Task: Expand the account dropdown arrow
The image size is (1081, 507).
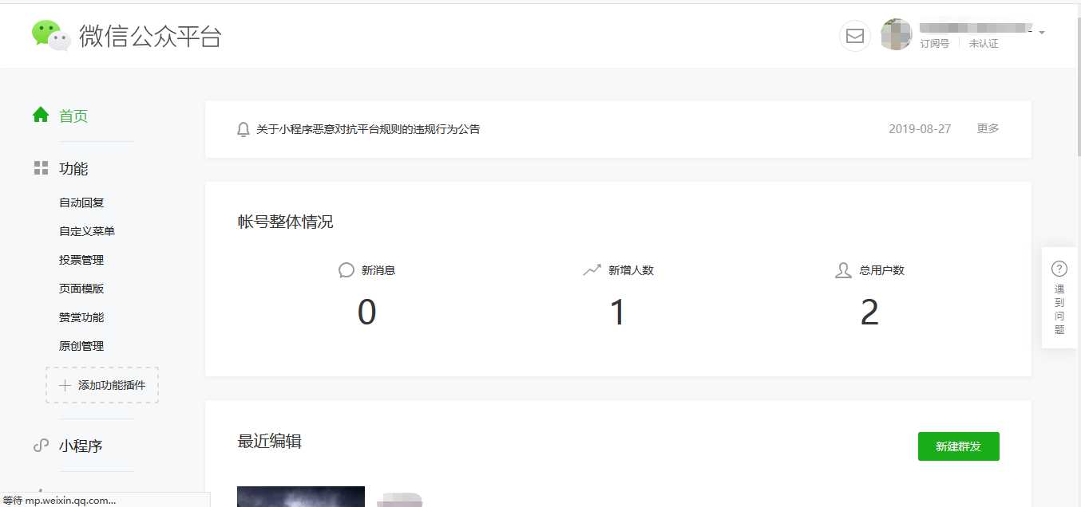Action: click(1042, 33)
